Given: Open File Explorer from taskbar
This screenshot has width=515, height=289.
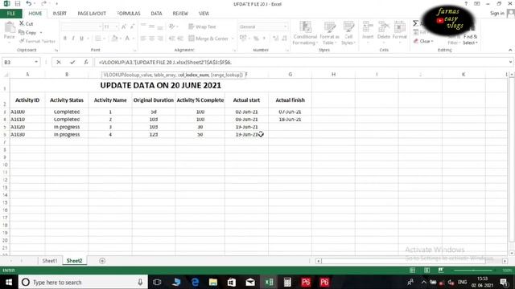Looking at the screenshot, I should coord(213,282).
